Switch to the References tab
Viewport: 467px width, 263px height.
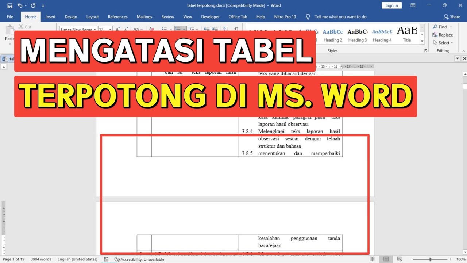[x=118, y=17]
